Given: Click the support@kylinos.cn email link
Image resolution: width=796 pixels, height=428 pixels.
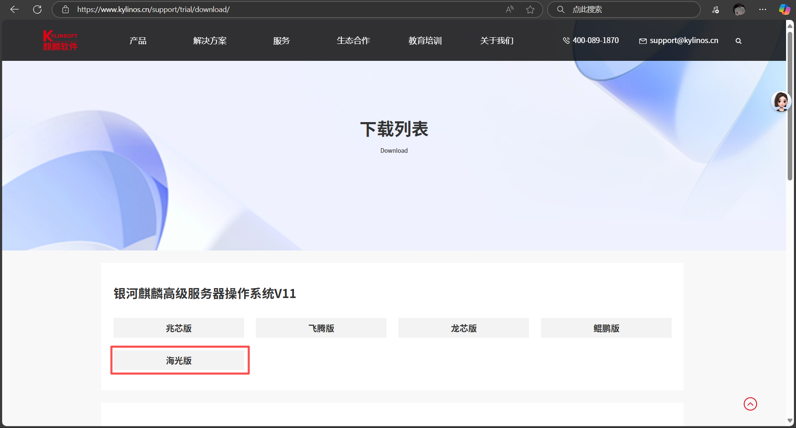Looking at the screenshot, I should click(x=684, y=41).
